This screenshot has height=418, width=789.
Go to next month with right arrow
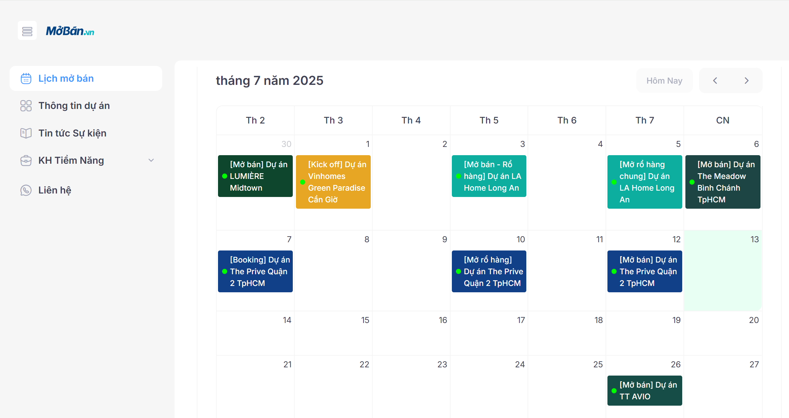pyautogui.click(x=747, y=81)
